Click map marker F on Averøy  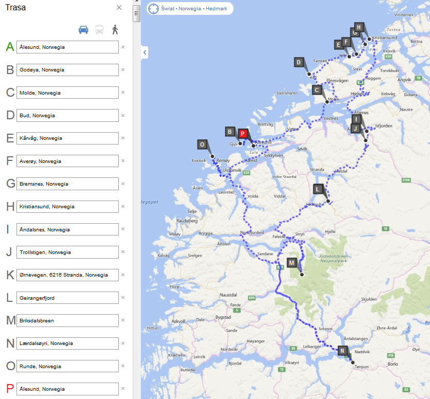tap(346, 42)
